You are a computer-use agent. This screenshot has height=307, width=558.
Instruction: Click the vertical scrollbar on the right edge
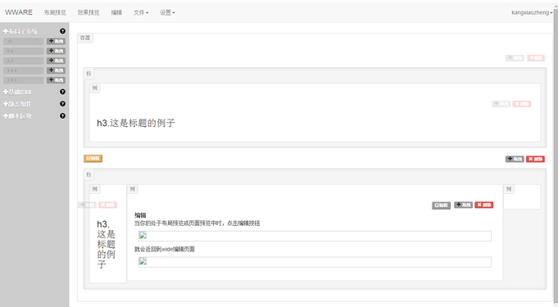556,156
